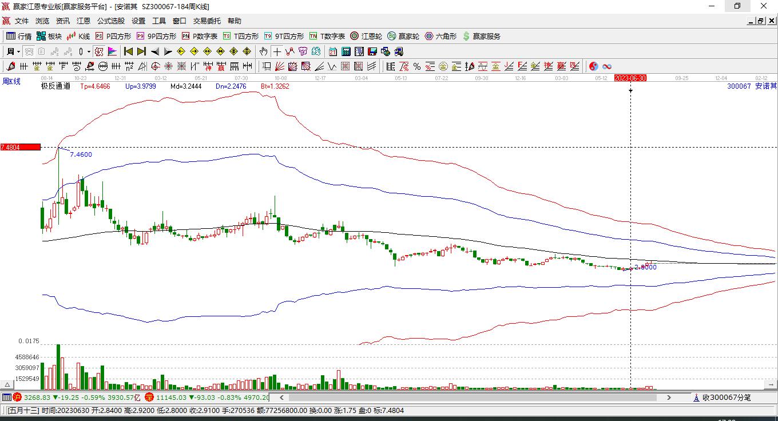Click the 300067 安诺其 stock label

pyautogui.click(x=752, y=86)
